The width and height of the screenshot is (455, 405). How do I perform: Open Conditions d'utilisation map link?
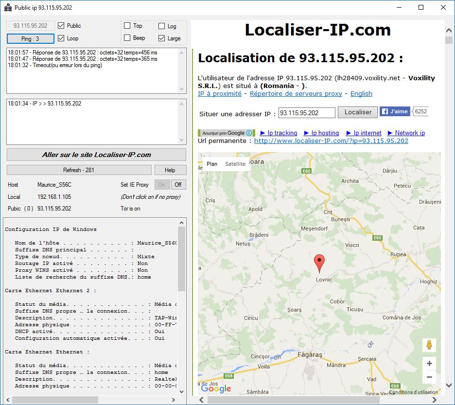tap(414, 392)
